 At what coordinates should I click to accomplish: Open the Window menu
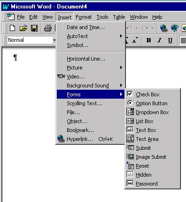pos(139,17)
